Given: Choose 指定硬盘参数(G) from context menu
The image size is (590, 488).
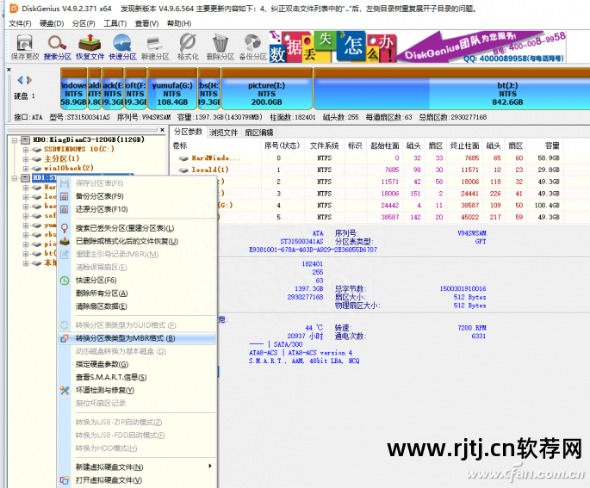Looking at the screenshot, I should coord(137,364).
